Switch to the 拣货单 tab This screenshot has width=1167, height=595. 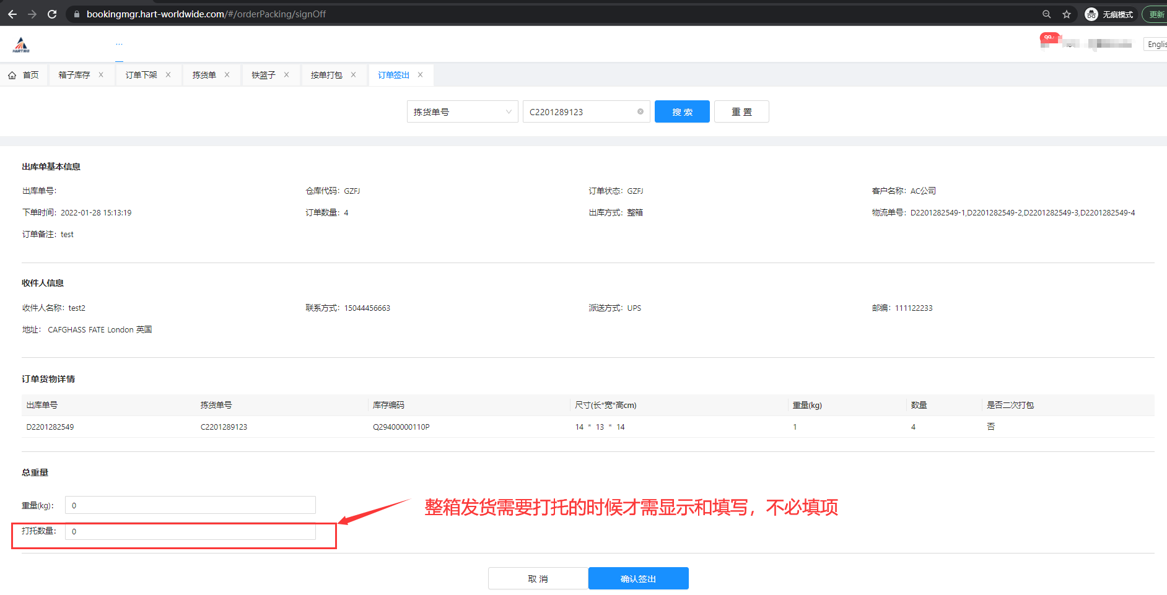[x=204, y=75]
